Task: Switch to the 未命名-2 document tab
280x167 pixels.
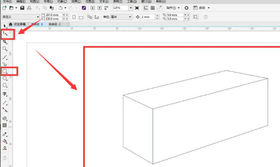Action: [54, 24]
